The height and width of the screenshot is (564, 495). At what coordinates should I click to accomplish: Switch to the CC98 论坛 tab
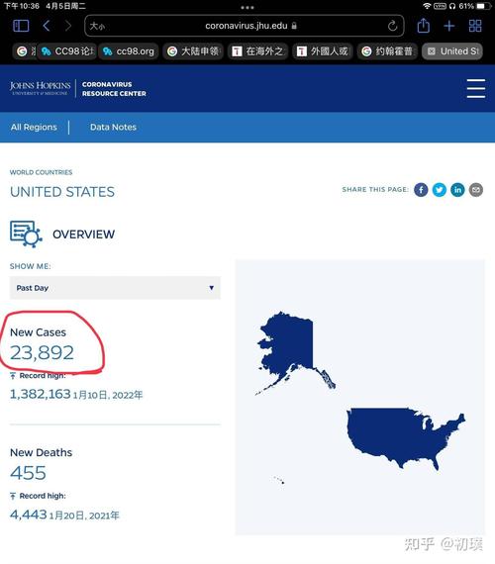pos(67,51)
